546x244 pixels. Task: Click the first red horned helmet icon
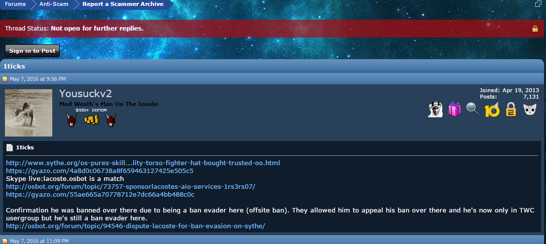(x=72, y=120)
